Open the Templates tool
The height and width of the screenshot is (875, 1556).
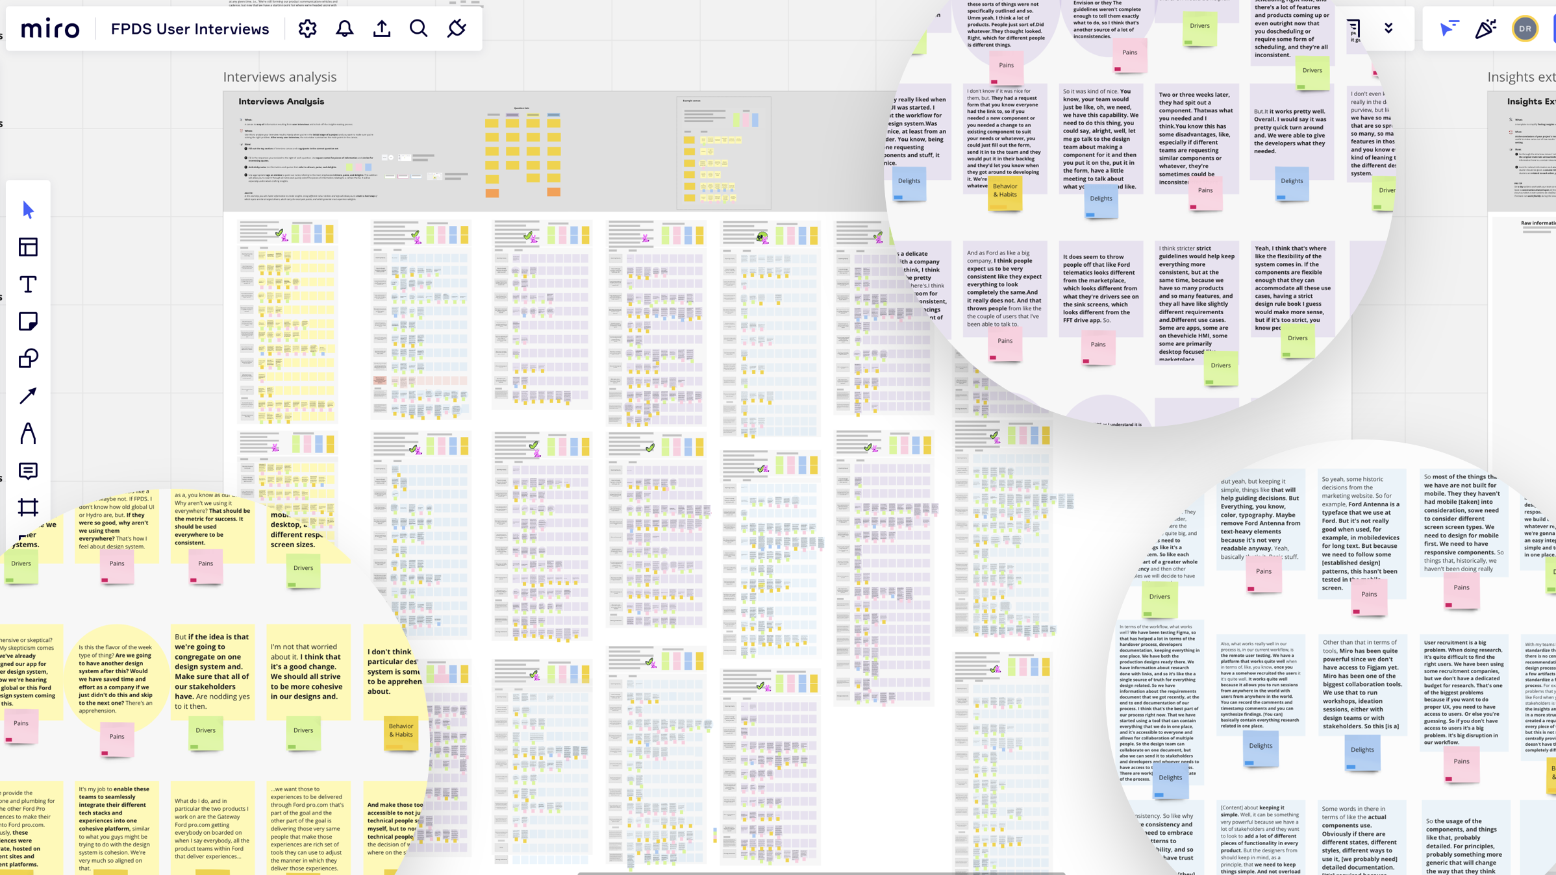pyautogui.click(x=28, y=247)
